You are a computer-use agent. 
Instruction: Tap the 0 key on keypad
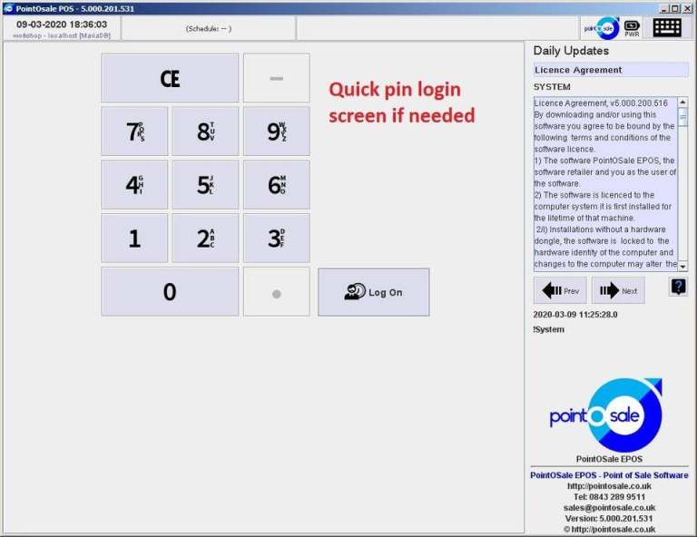coord(170,292)
